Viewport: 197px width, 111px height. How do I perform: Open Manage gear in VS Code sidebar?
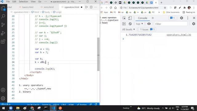3,98
